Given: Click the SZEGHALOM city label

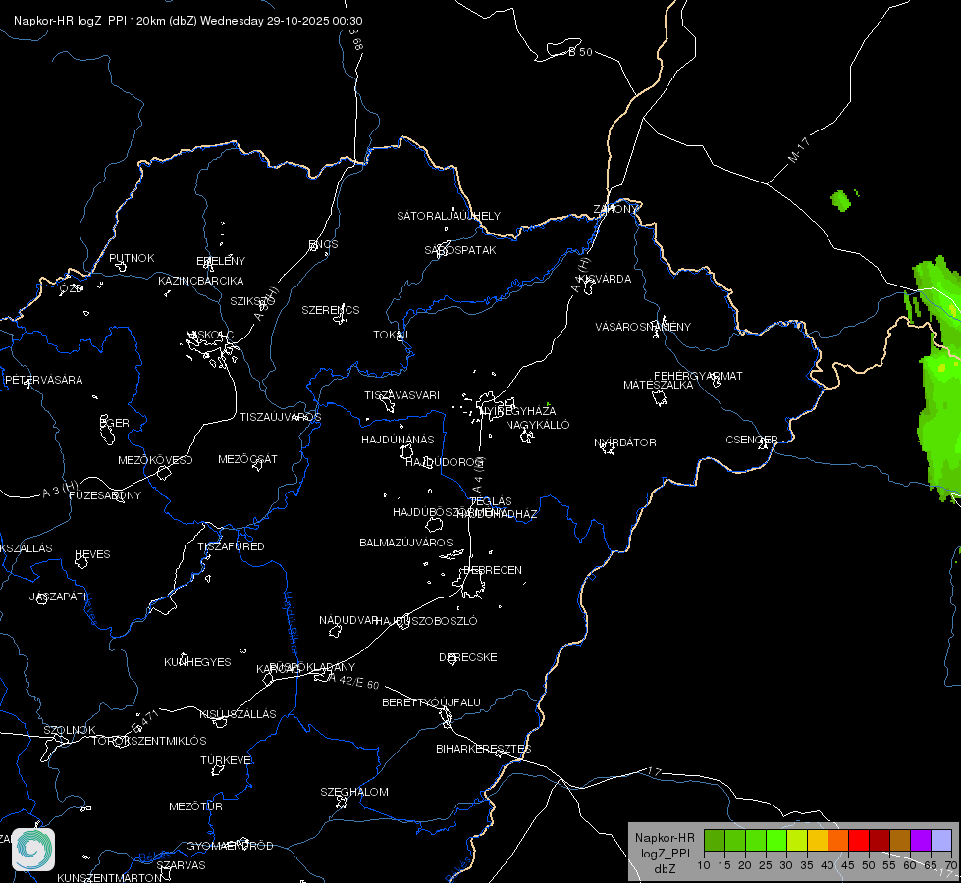Looking at the screenshot, I should click(x=354, y=792).
